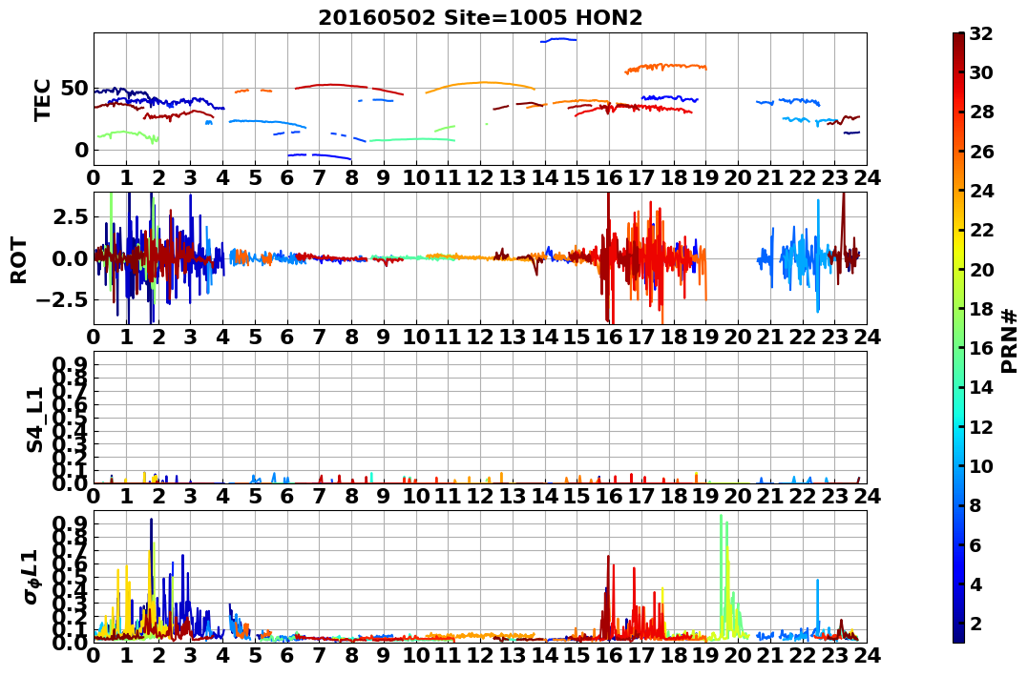Click hour '12' under the TEC panel
1028x676 pixels.
[x=480, y=177]
